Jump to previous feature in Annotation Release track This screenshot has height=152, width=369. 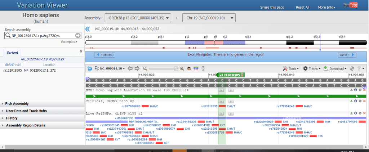click(221, 90)
